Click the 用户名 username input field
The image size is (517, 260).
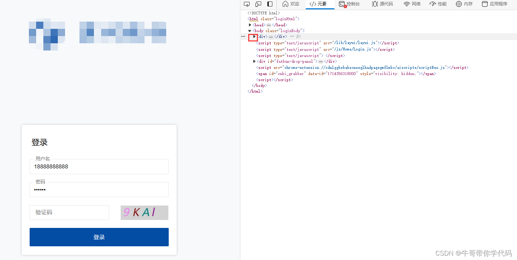click(99, 167)
